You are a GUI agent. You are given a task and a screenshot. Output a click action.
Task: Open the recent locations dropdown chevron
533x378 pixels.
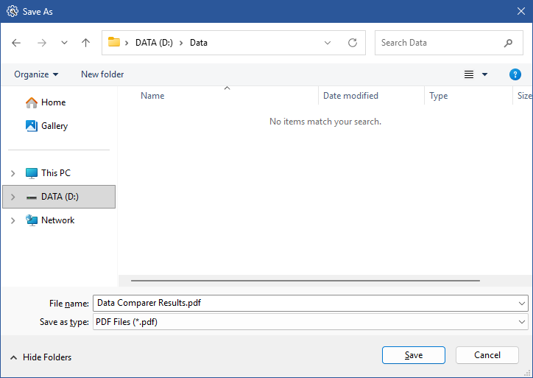tap(64, 43)
